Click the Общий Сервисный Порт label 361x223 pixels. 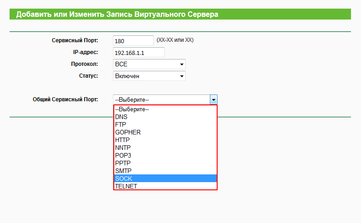[x=66, y=99]
